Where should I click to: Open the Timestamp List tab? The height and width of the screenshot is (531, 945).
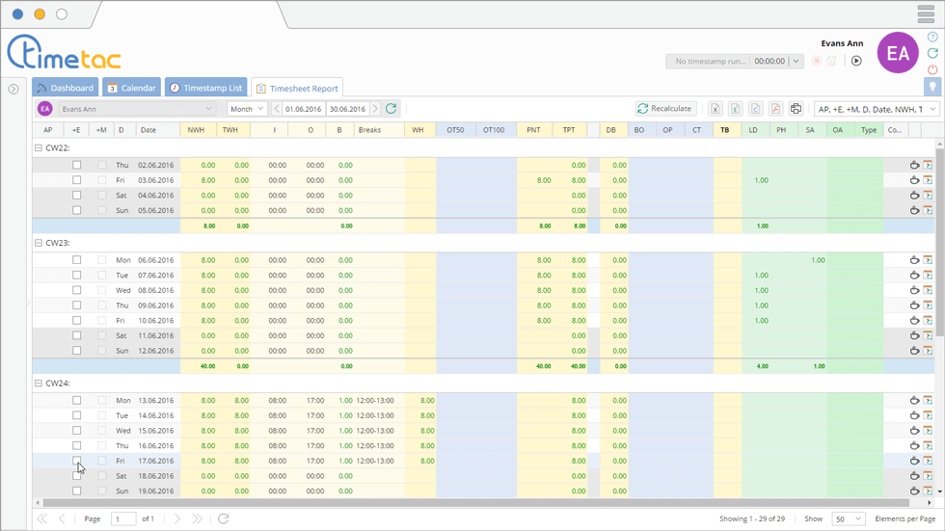205,88
